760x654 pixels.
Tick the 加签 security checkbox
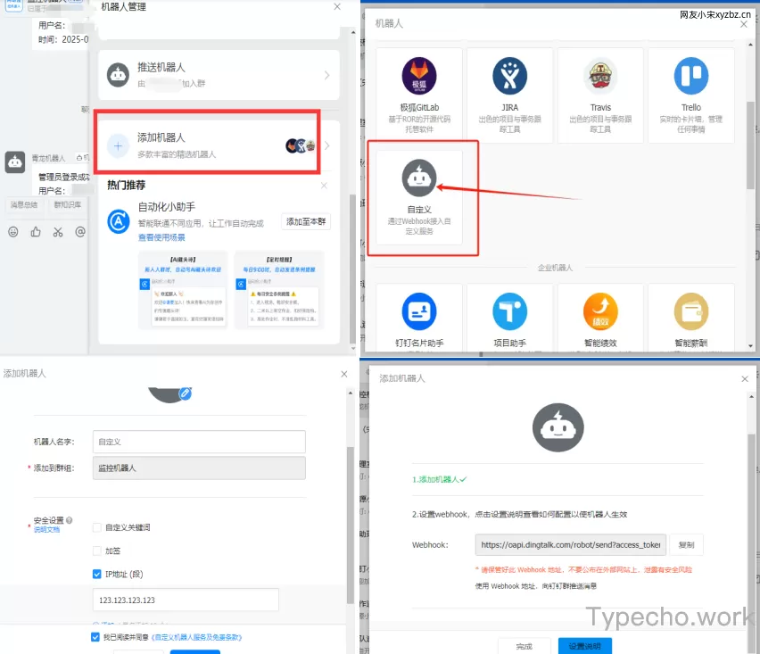point(97,551)
